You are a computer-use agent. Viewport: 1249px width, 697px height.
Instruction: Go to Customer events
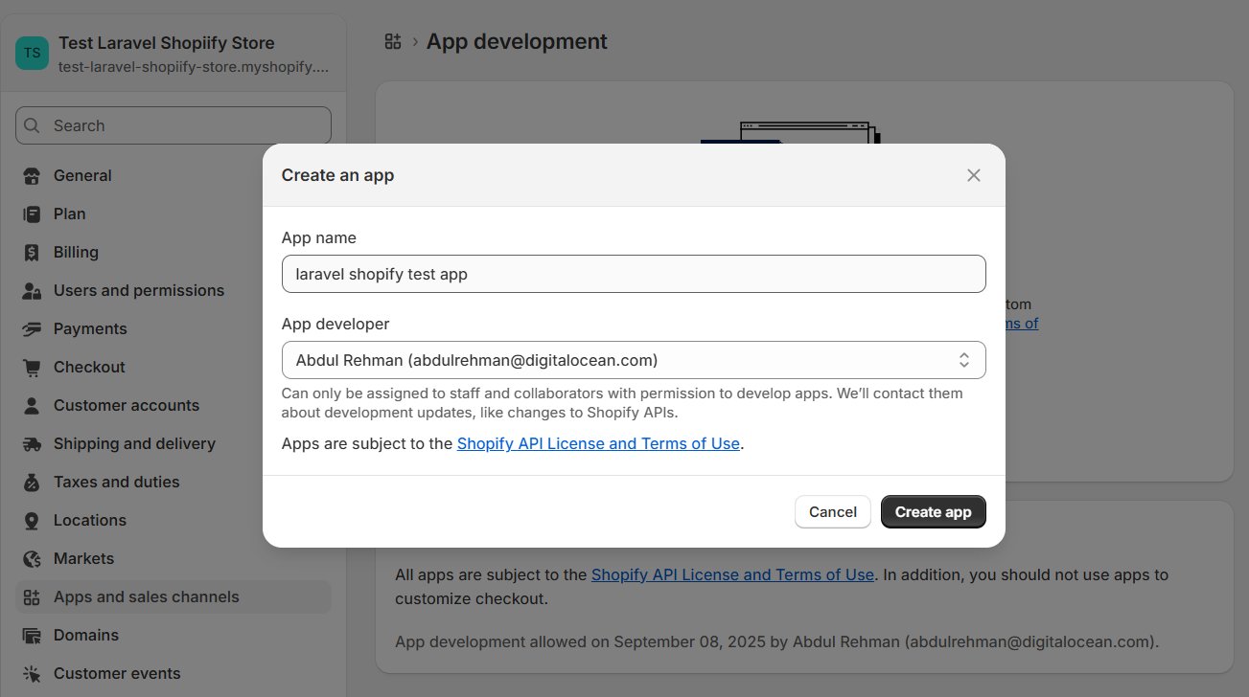point(173,674)
